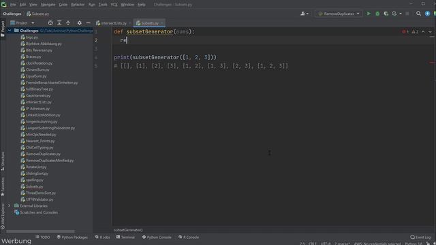Open the File menu

click(x=13, y=5)
